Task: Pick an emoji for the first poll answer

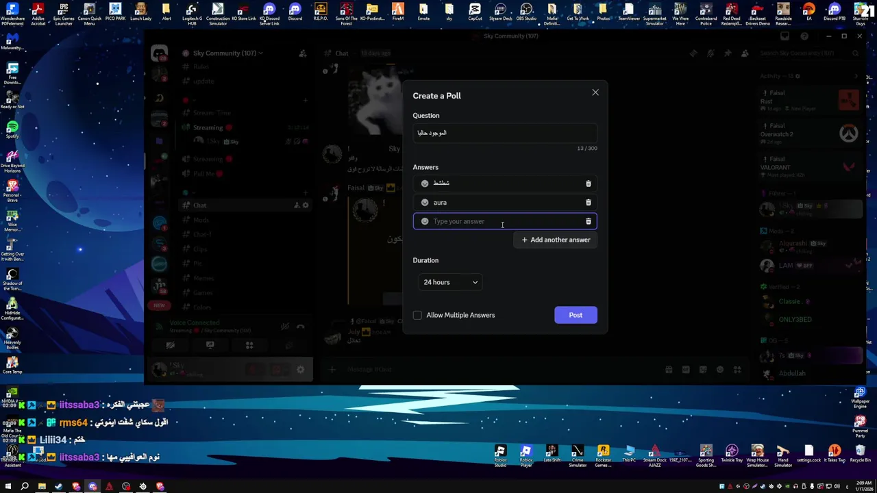Action: [425, 184]
